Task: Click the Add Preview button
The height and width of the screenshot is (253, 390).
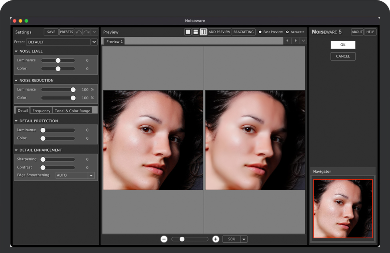Action: click(x=219, y=32)
